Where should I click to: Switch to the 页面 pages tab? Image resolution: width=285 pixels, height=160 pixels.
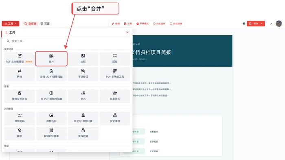click(45, 23)
